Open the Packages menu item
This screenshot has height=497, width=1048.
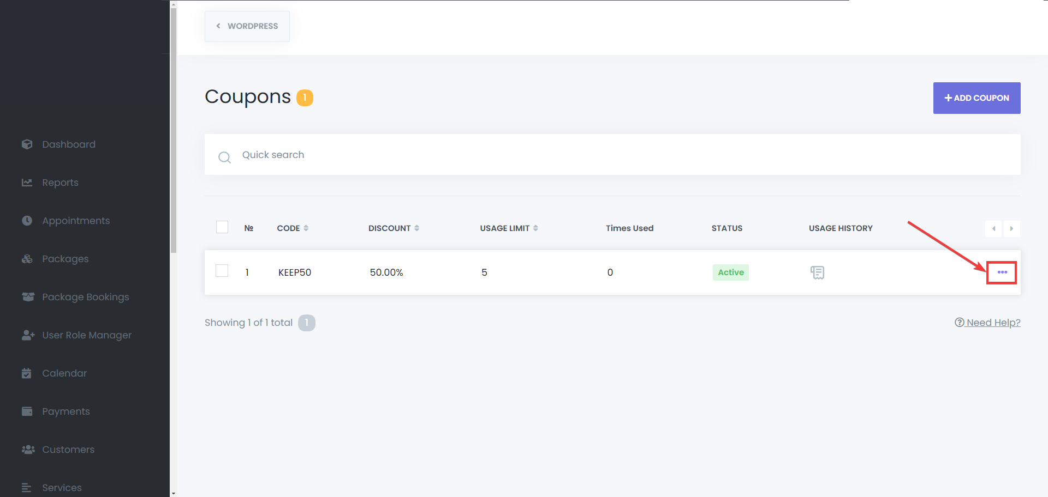tap(65, 259)
